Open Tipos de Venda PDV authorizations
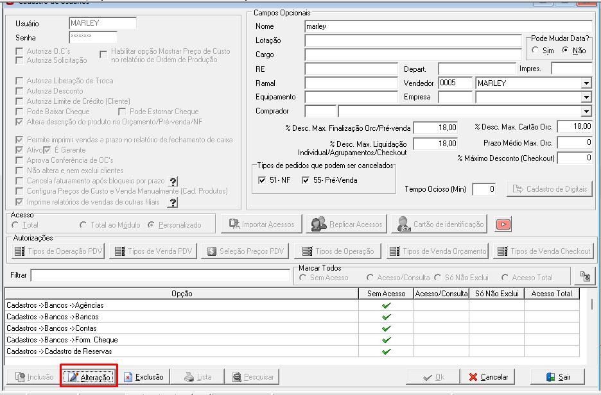Viewport: 601px width, 395px height. click(153, 251)
